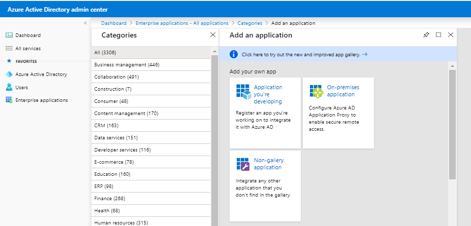Click the Enterprise applications grid icon

point(9,100)
